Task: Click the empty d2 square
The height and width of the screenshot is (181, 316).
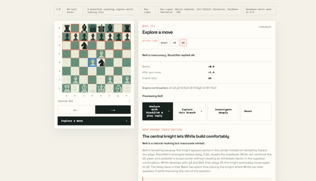Action: click(92, 80)
